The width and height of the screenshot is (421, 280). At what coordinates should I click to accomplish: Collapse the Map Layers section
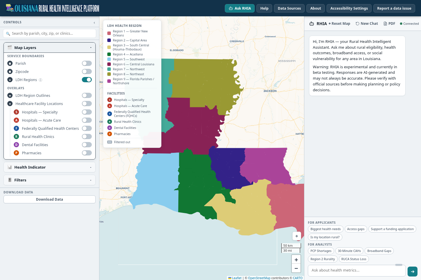(50, 48)
